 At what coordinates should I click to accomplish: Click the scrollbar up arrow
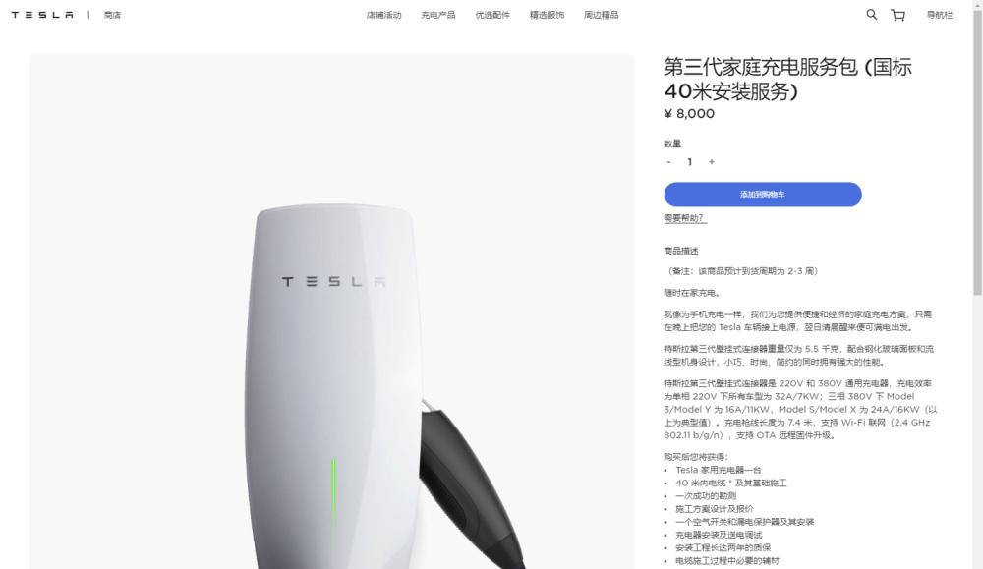pyautogui.click(x=977, y=4)
